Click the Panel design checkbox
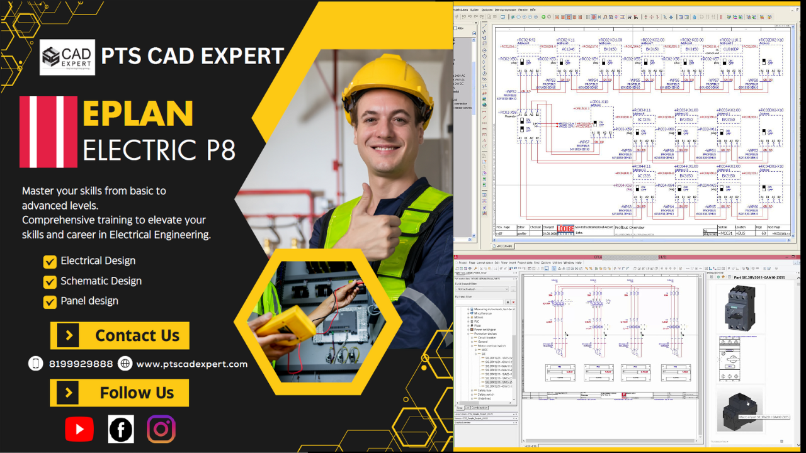Screen dimensions: 806x453 [x=50, y=301]
